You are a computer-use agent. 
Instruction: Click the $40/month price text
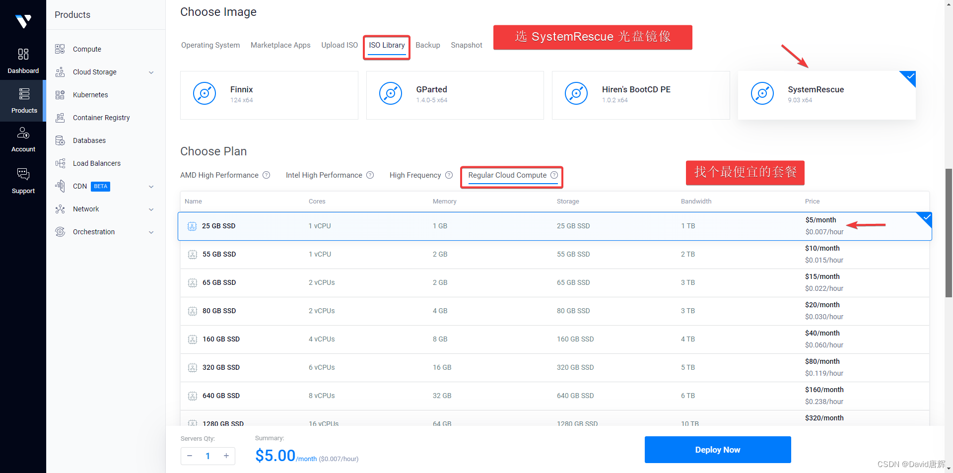point(822,333)
